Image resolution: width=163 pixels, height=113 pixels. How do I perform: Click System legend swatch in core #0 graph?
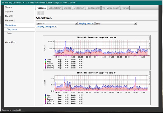(x=45, y=64)
